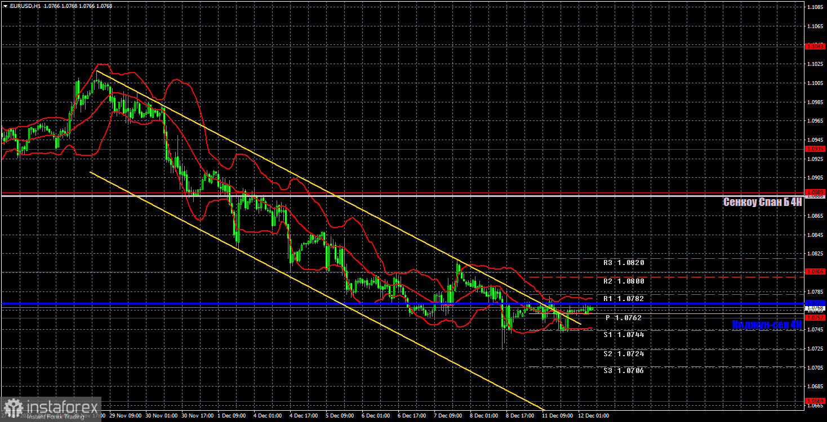Image resolution: width=827 pixels, height=422 pixels.
Task: Click 1.0745 on the price axis
Action: coord(815,330)
